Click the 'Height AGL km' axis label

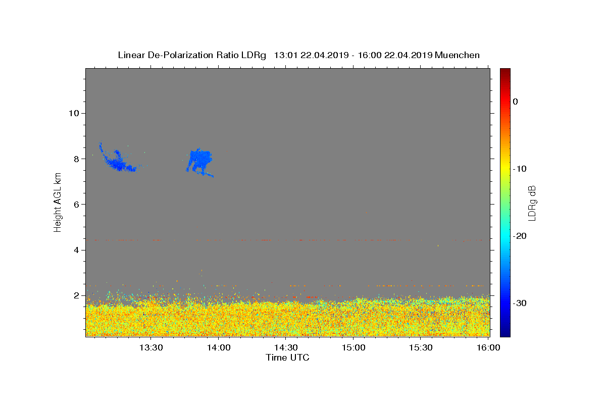pyautogui.click(x=58, y=202)
